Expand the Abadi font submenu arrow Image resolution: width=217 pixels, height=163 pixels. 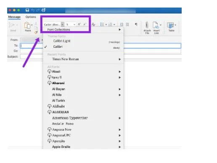tap(119, 72)
